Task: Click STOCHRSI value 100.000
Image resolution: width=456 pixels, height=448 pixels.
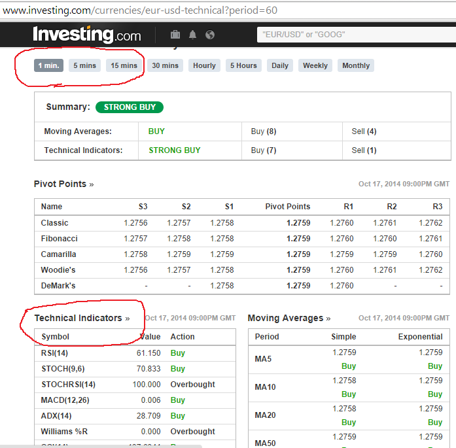Action: point(147,385)
